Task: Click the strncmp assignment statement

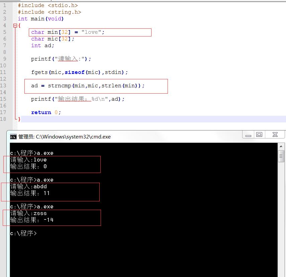Action: tap(88, 86)
